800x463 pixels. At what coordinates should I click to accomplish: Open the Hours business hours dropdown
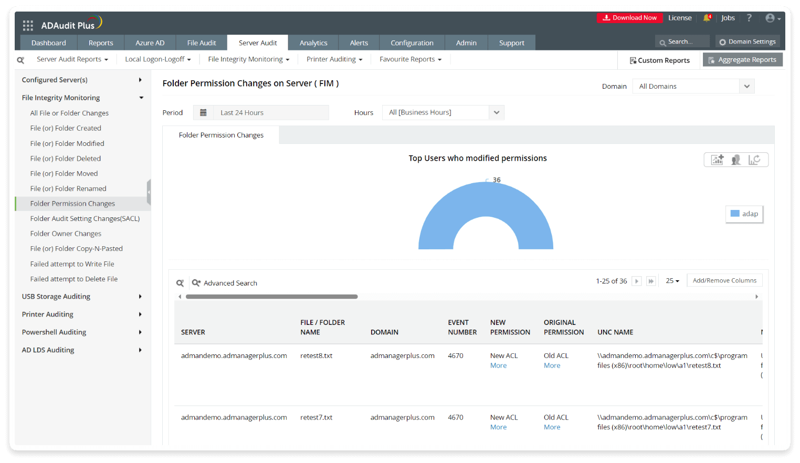pyautogui.click(x=443, y=113)
